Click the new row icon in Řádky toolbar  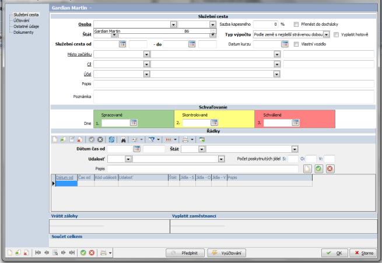click(55, 139)
